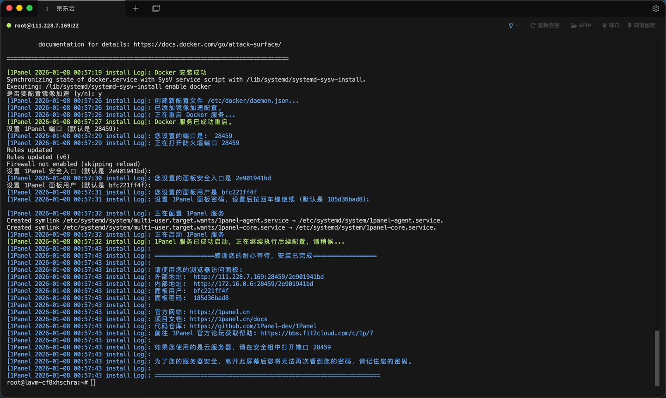Click the 1panel-core.service symlink line
This screenshot has width=666, height=398.
click(x=221, y=227)
